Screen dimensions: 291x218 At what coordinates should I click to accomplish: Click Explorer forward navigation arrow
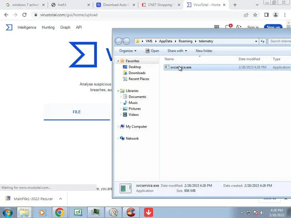pos(126,41)
